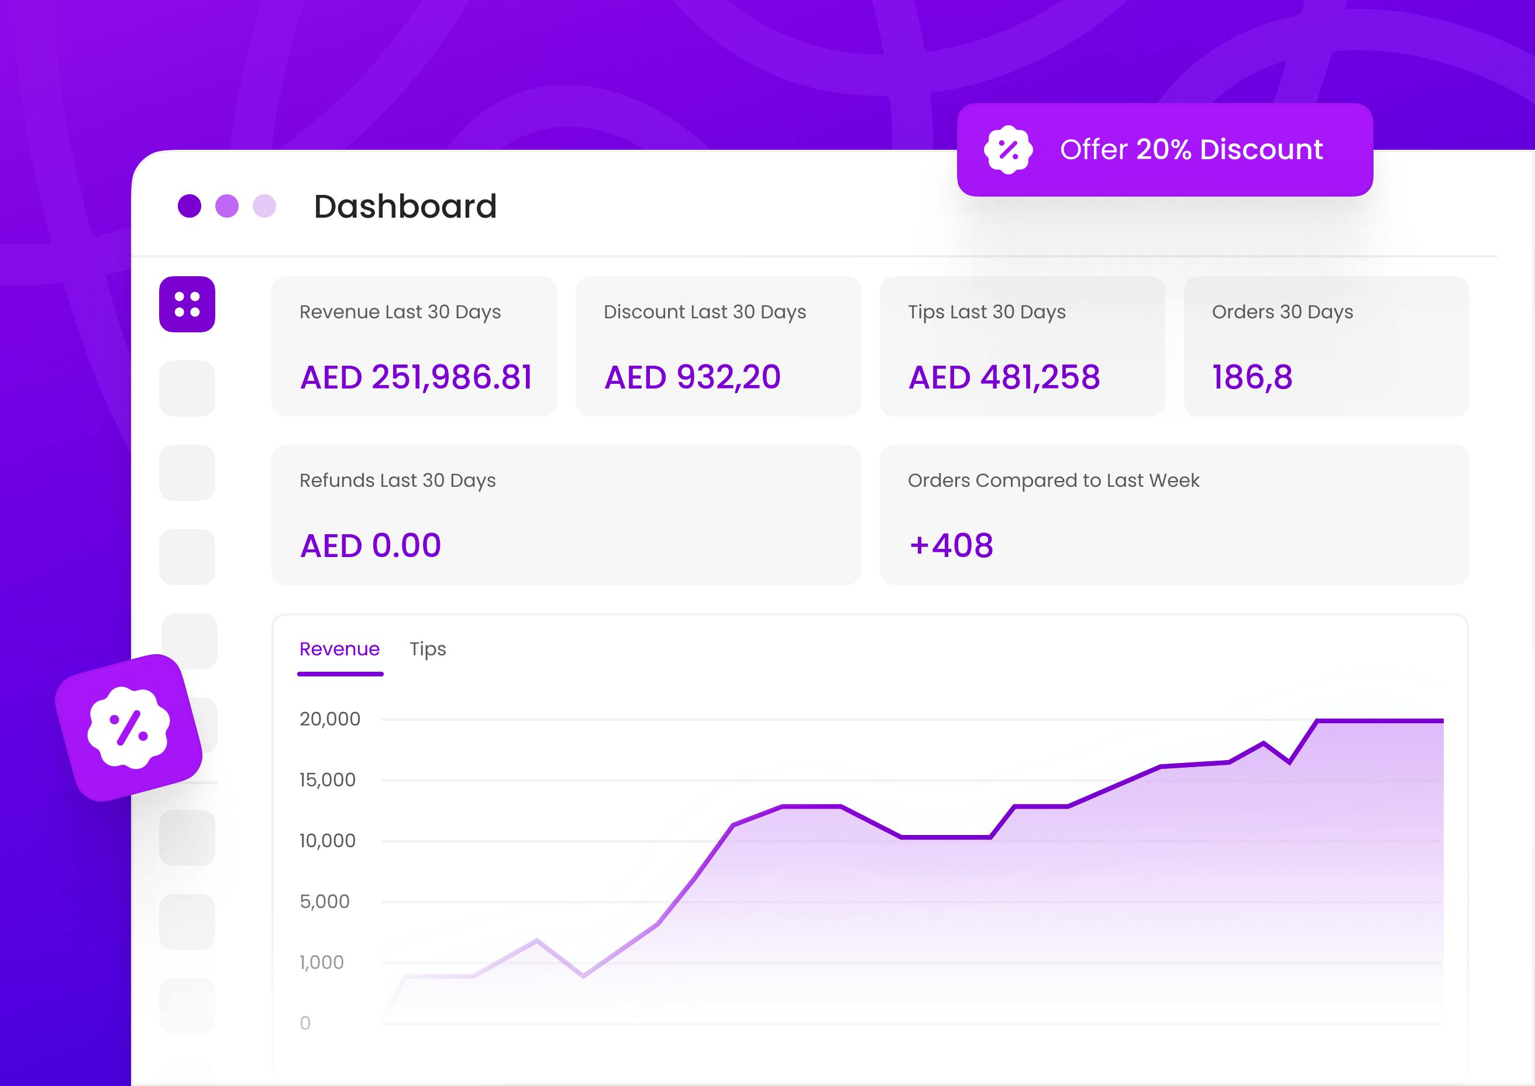Open the dashboard grid icon in the sidebar
This screenshot has width=1535, height=1086.
pos(187,304)
